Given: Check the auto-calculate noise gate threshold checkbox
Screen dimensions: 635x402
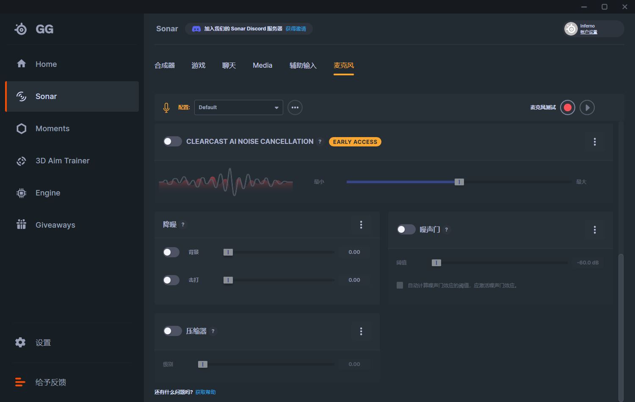Looking at the screenshot, I should click(400, 285).
